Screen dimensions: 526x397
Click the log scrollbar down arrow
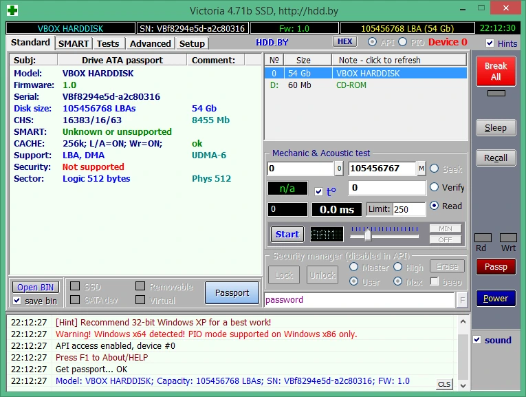[463, 385]
